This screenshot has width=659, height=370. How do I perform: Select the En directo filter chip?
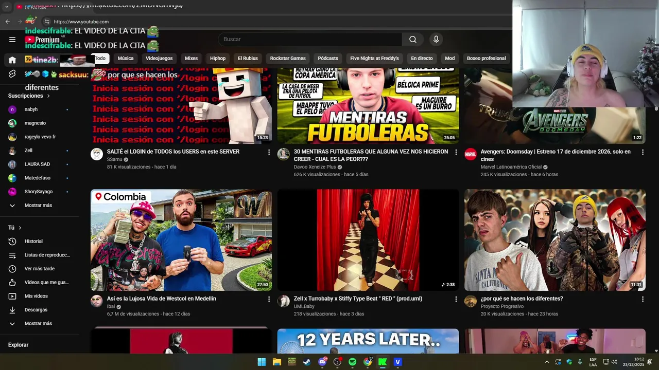click(422, 59)
